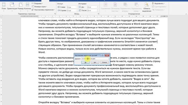The height and width of the screenshot is (105, 188).
Task: Click the Отмена button in hyphenation dialog
Action: pyautogui.click(x=105, y=62)
